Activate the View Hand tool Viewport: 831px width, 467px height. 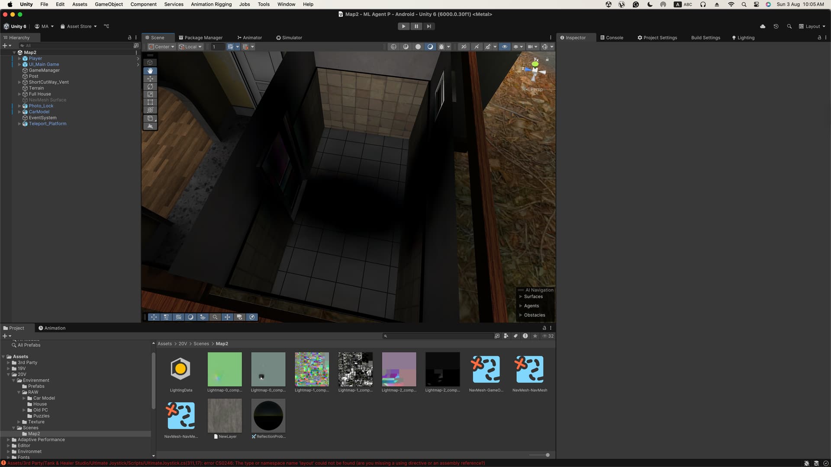coord(150,70)
